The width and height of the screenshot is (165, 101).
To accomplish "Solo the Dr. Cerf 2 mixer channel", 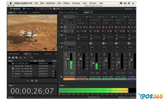I will pyautogui.click(x=81, y=50).
